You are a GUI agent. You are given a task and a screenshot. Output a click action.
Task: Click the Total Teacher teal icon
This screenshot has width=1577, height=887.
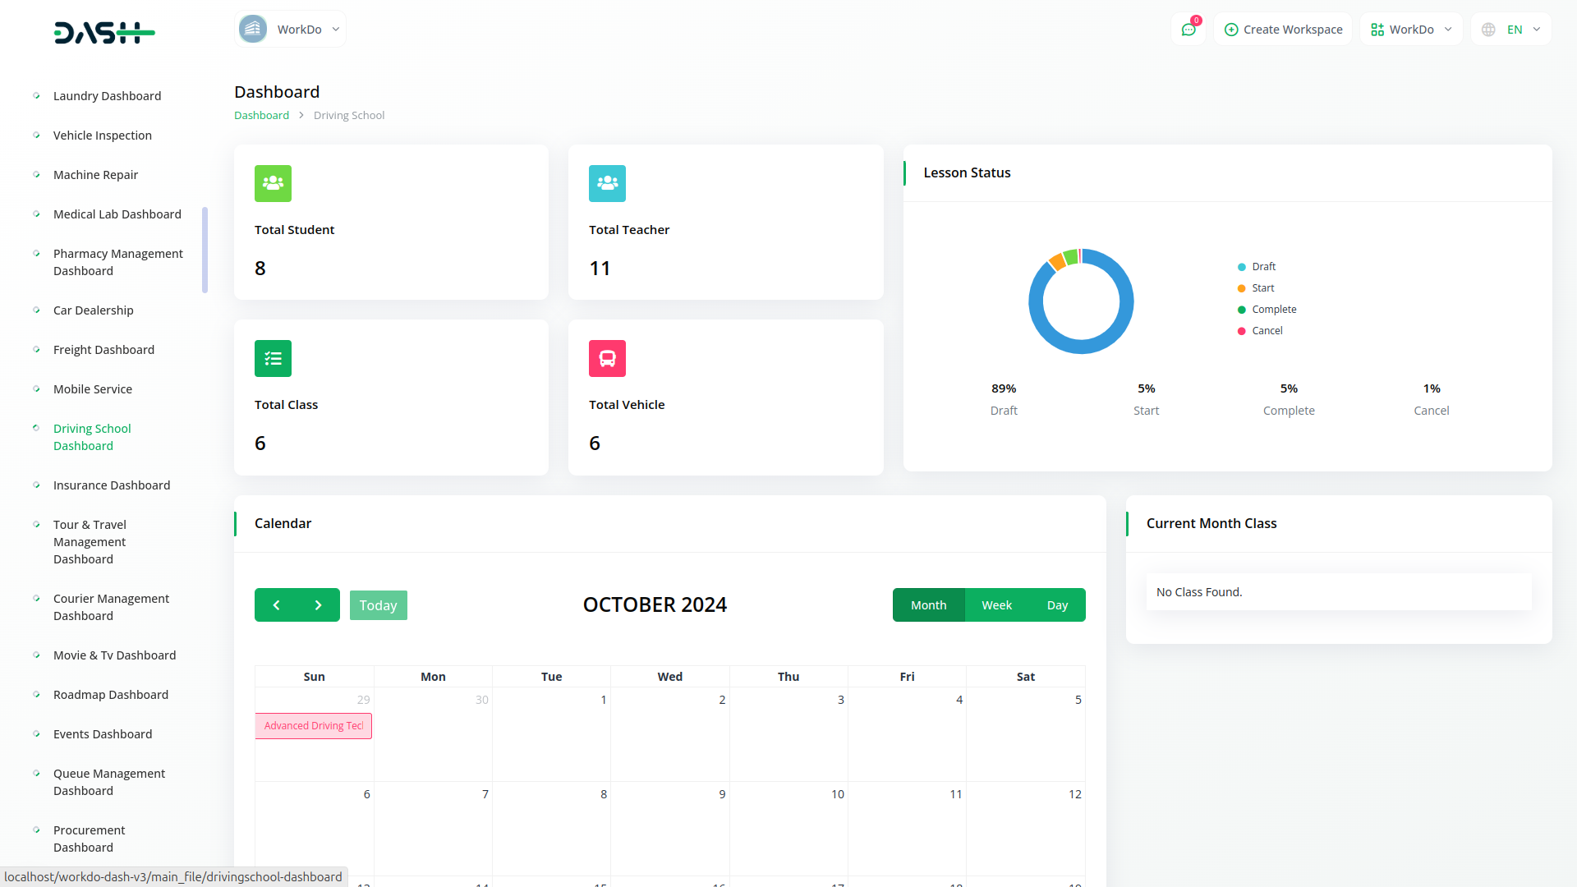coord(607,183)
